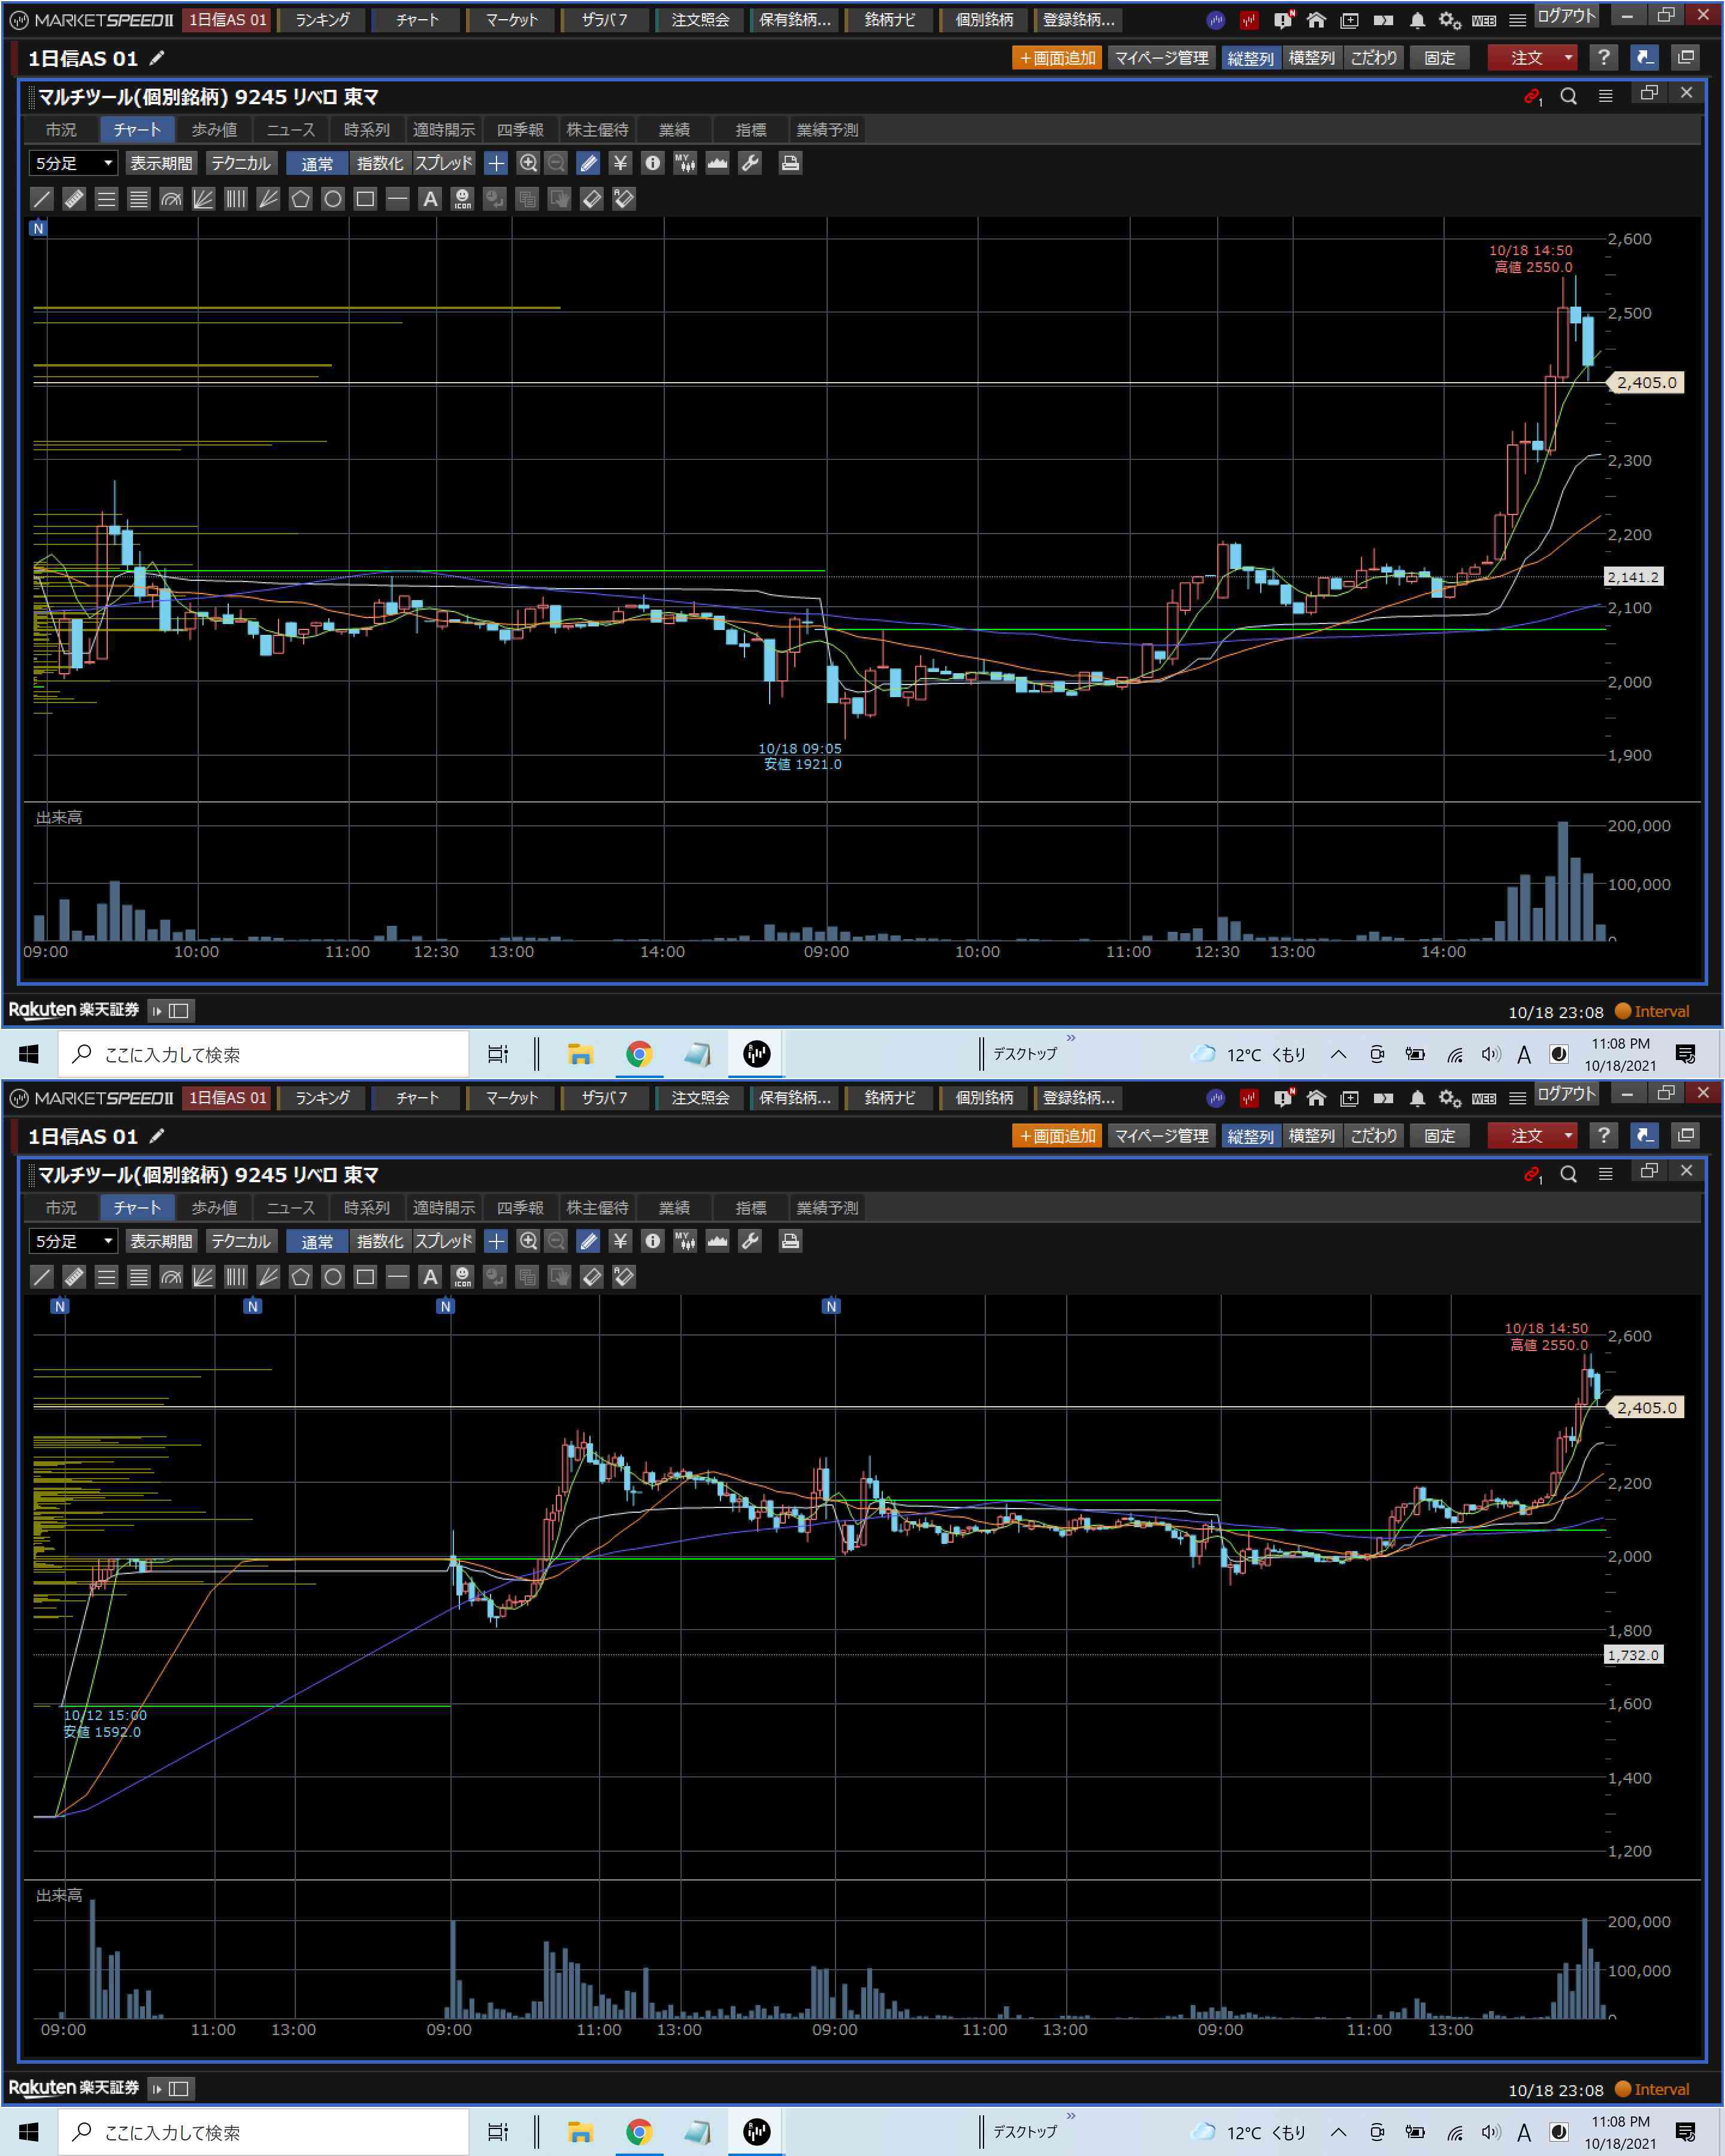This screenshot has height=2156, width=1725.
Task: Open the 5分足 interval dropdown in upper chart
Action: click(x=73, y=163)
